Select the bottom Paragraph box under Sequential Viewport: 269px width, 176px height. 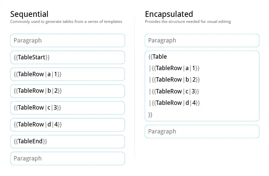pyautogui.click(x=68, y=158)
